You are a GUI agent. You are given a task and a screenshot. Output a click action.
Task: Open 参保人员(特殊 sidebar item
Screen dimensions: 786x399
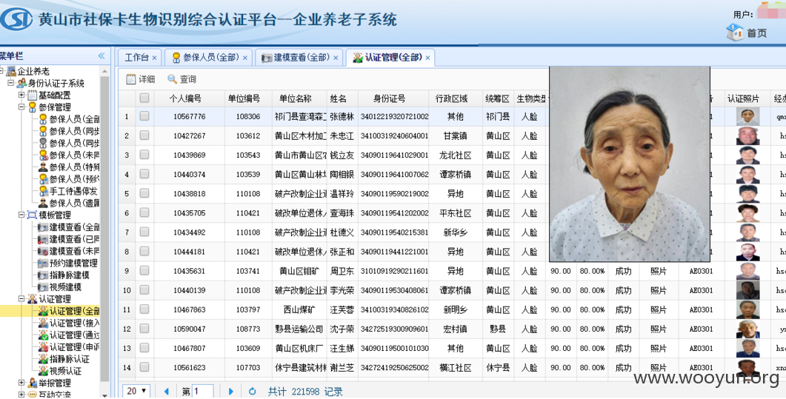click(x=69, y=167)
